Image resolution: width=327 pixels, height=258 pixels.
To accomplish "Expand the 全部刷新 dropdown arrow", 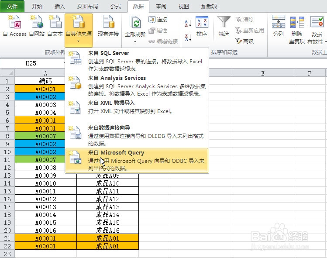I will [135, 42].
